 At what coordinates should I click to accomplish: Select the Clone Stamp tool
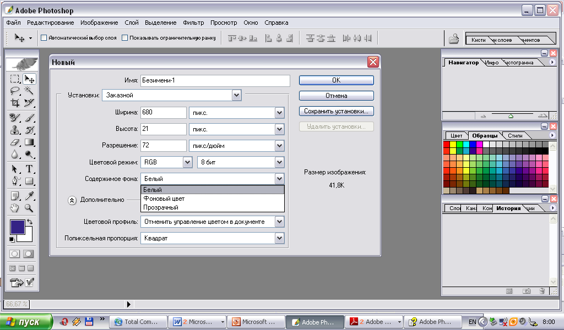point(15,130)
